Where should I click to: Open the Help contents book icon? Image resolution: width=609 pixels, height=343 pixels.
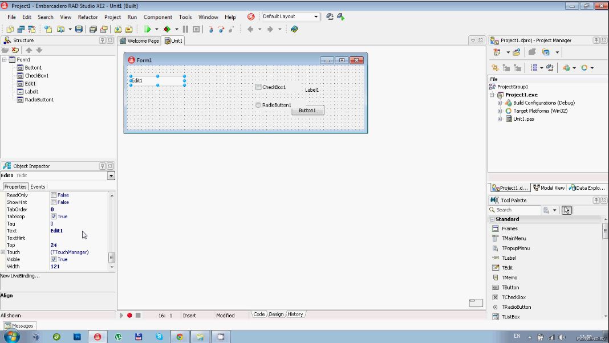[294, 29]
